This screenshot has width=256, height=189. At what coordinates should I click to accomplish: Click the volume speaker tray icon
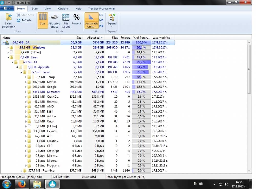click(x=226, y=184)
